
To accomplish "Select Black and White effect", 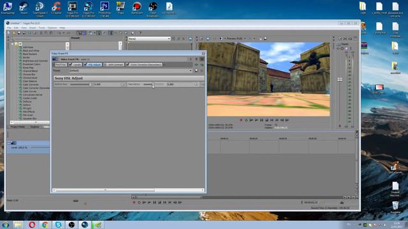I will (31, 51).
